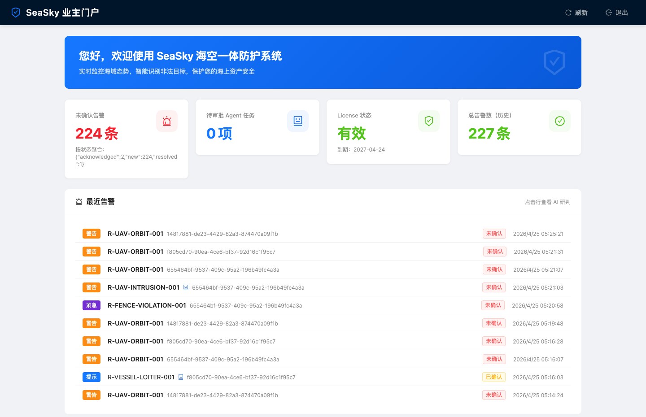The width and height of the screenshot is (646, 417).
Task: Click the 退出 logout button
Action: click(x=617, y=13)
